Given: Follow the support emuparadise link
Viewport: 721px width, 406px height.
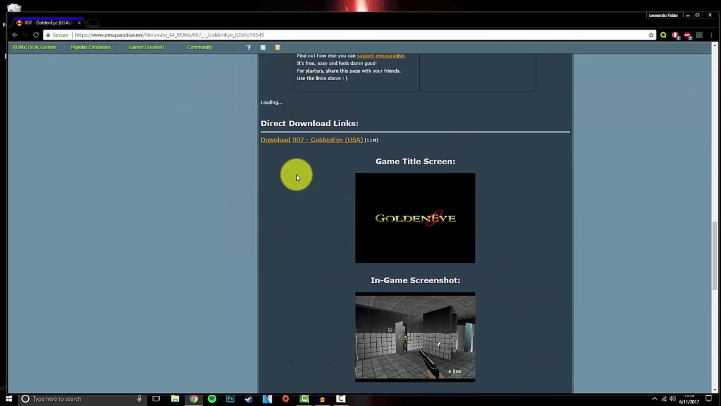Looking at the screenshot, I should point(380,56).
